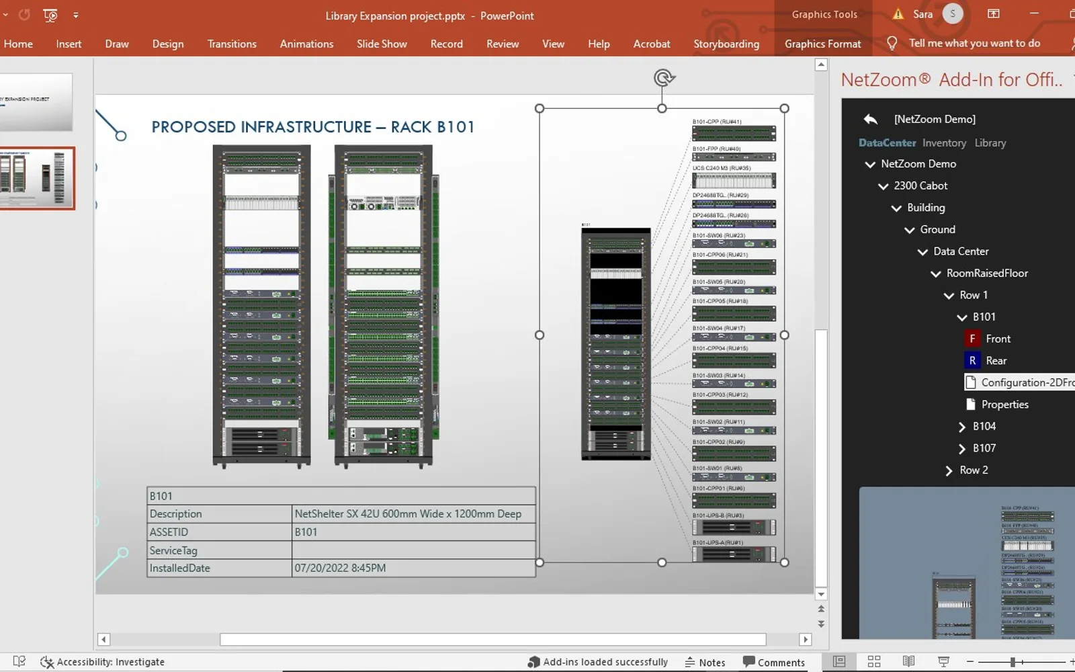Open the Comments pane button
The height and width of the screenshot is (672, 1075).
tap(773, 662)
